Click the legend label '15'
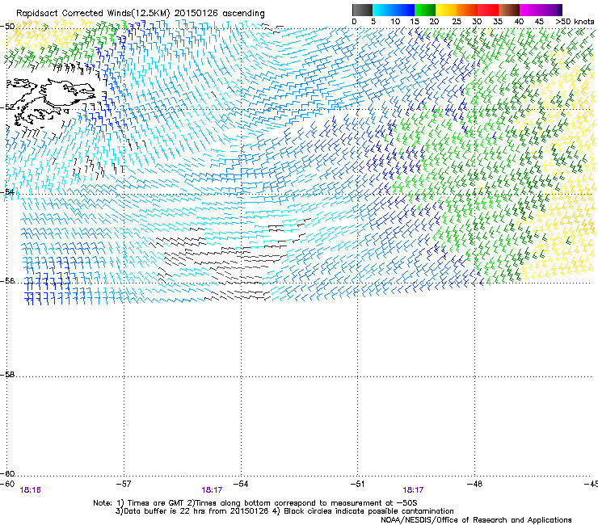The height and width of the screenshot is (525, 598). [x=415, y=21]
